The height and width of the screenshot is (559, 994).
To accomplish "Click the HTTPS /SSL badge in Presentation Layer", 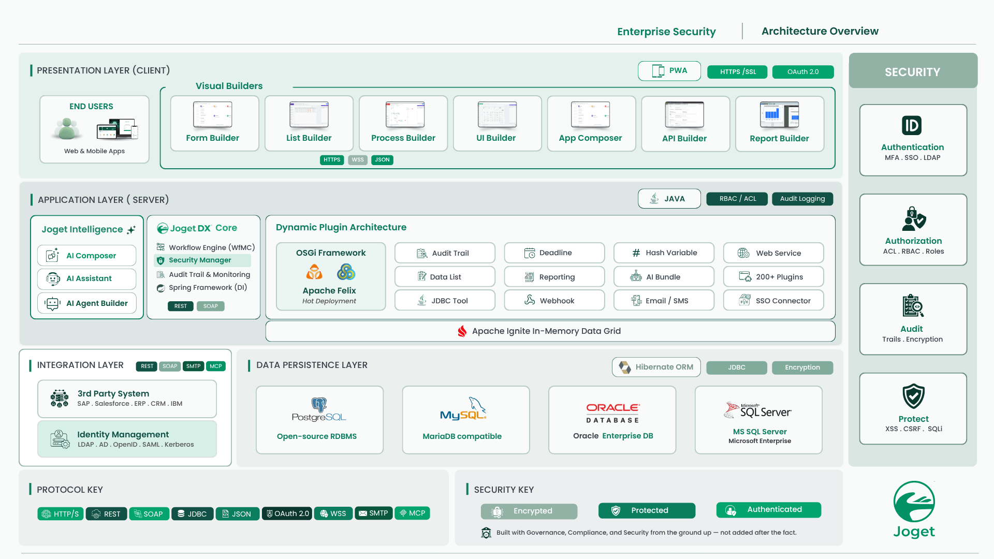I will [738, 72].
